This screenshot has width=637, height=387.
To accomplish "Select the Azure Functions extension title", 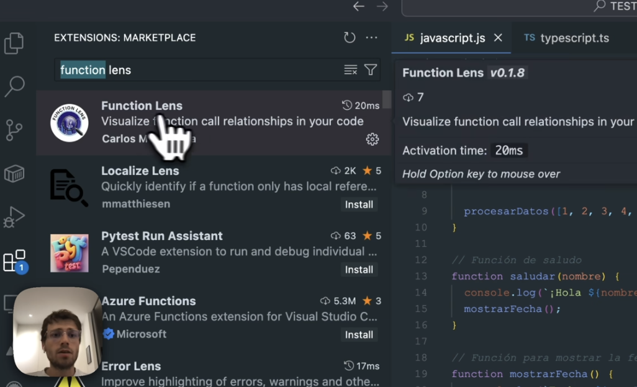I will coord(148,301).
